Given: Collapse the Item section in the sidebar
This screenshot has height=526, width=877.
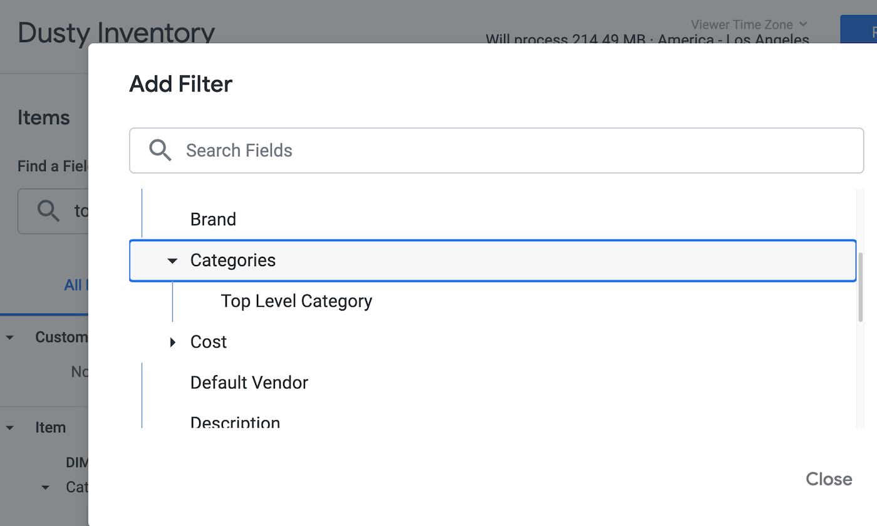Looking at the screenshot, I should (9, 427).
